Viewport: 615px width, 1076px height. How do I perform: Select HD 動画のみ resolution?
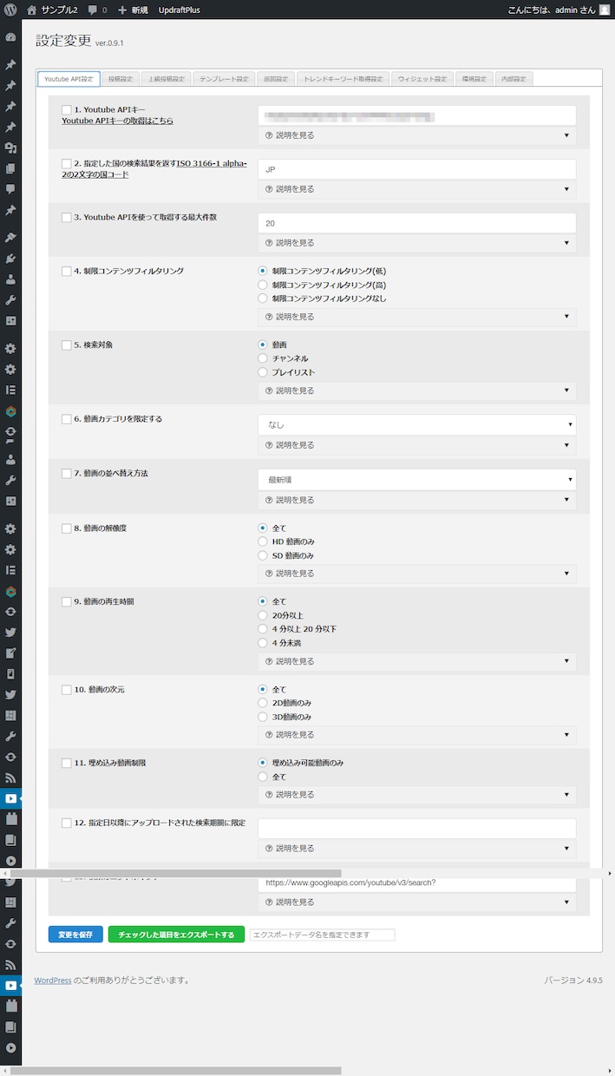click(x=263, y=541)
